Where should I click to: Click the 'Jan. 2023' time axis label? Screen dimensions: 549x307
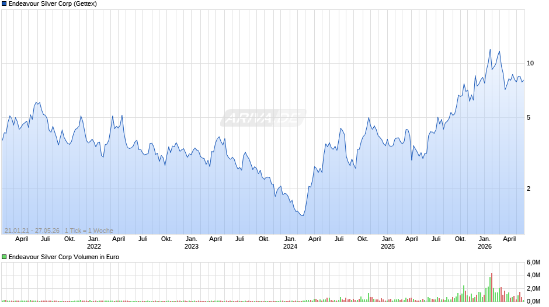point(191,243)
